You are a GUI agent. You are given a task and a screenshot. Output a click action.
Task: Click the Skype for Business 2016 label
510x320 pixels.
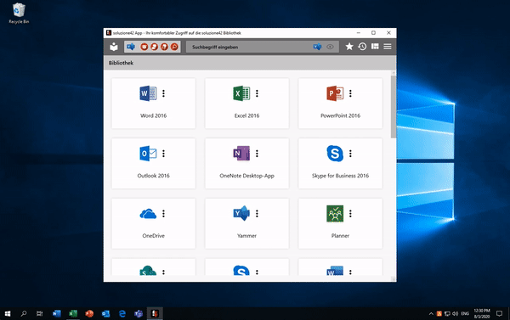click(x=340, y=176)
